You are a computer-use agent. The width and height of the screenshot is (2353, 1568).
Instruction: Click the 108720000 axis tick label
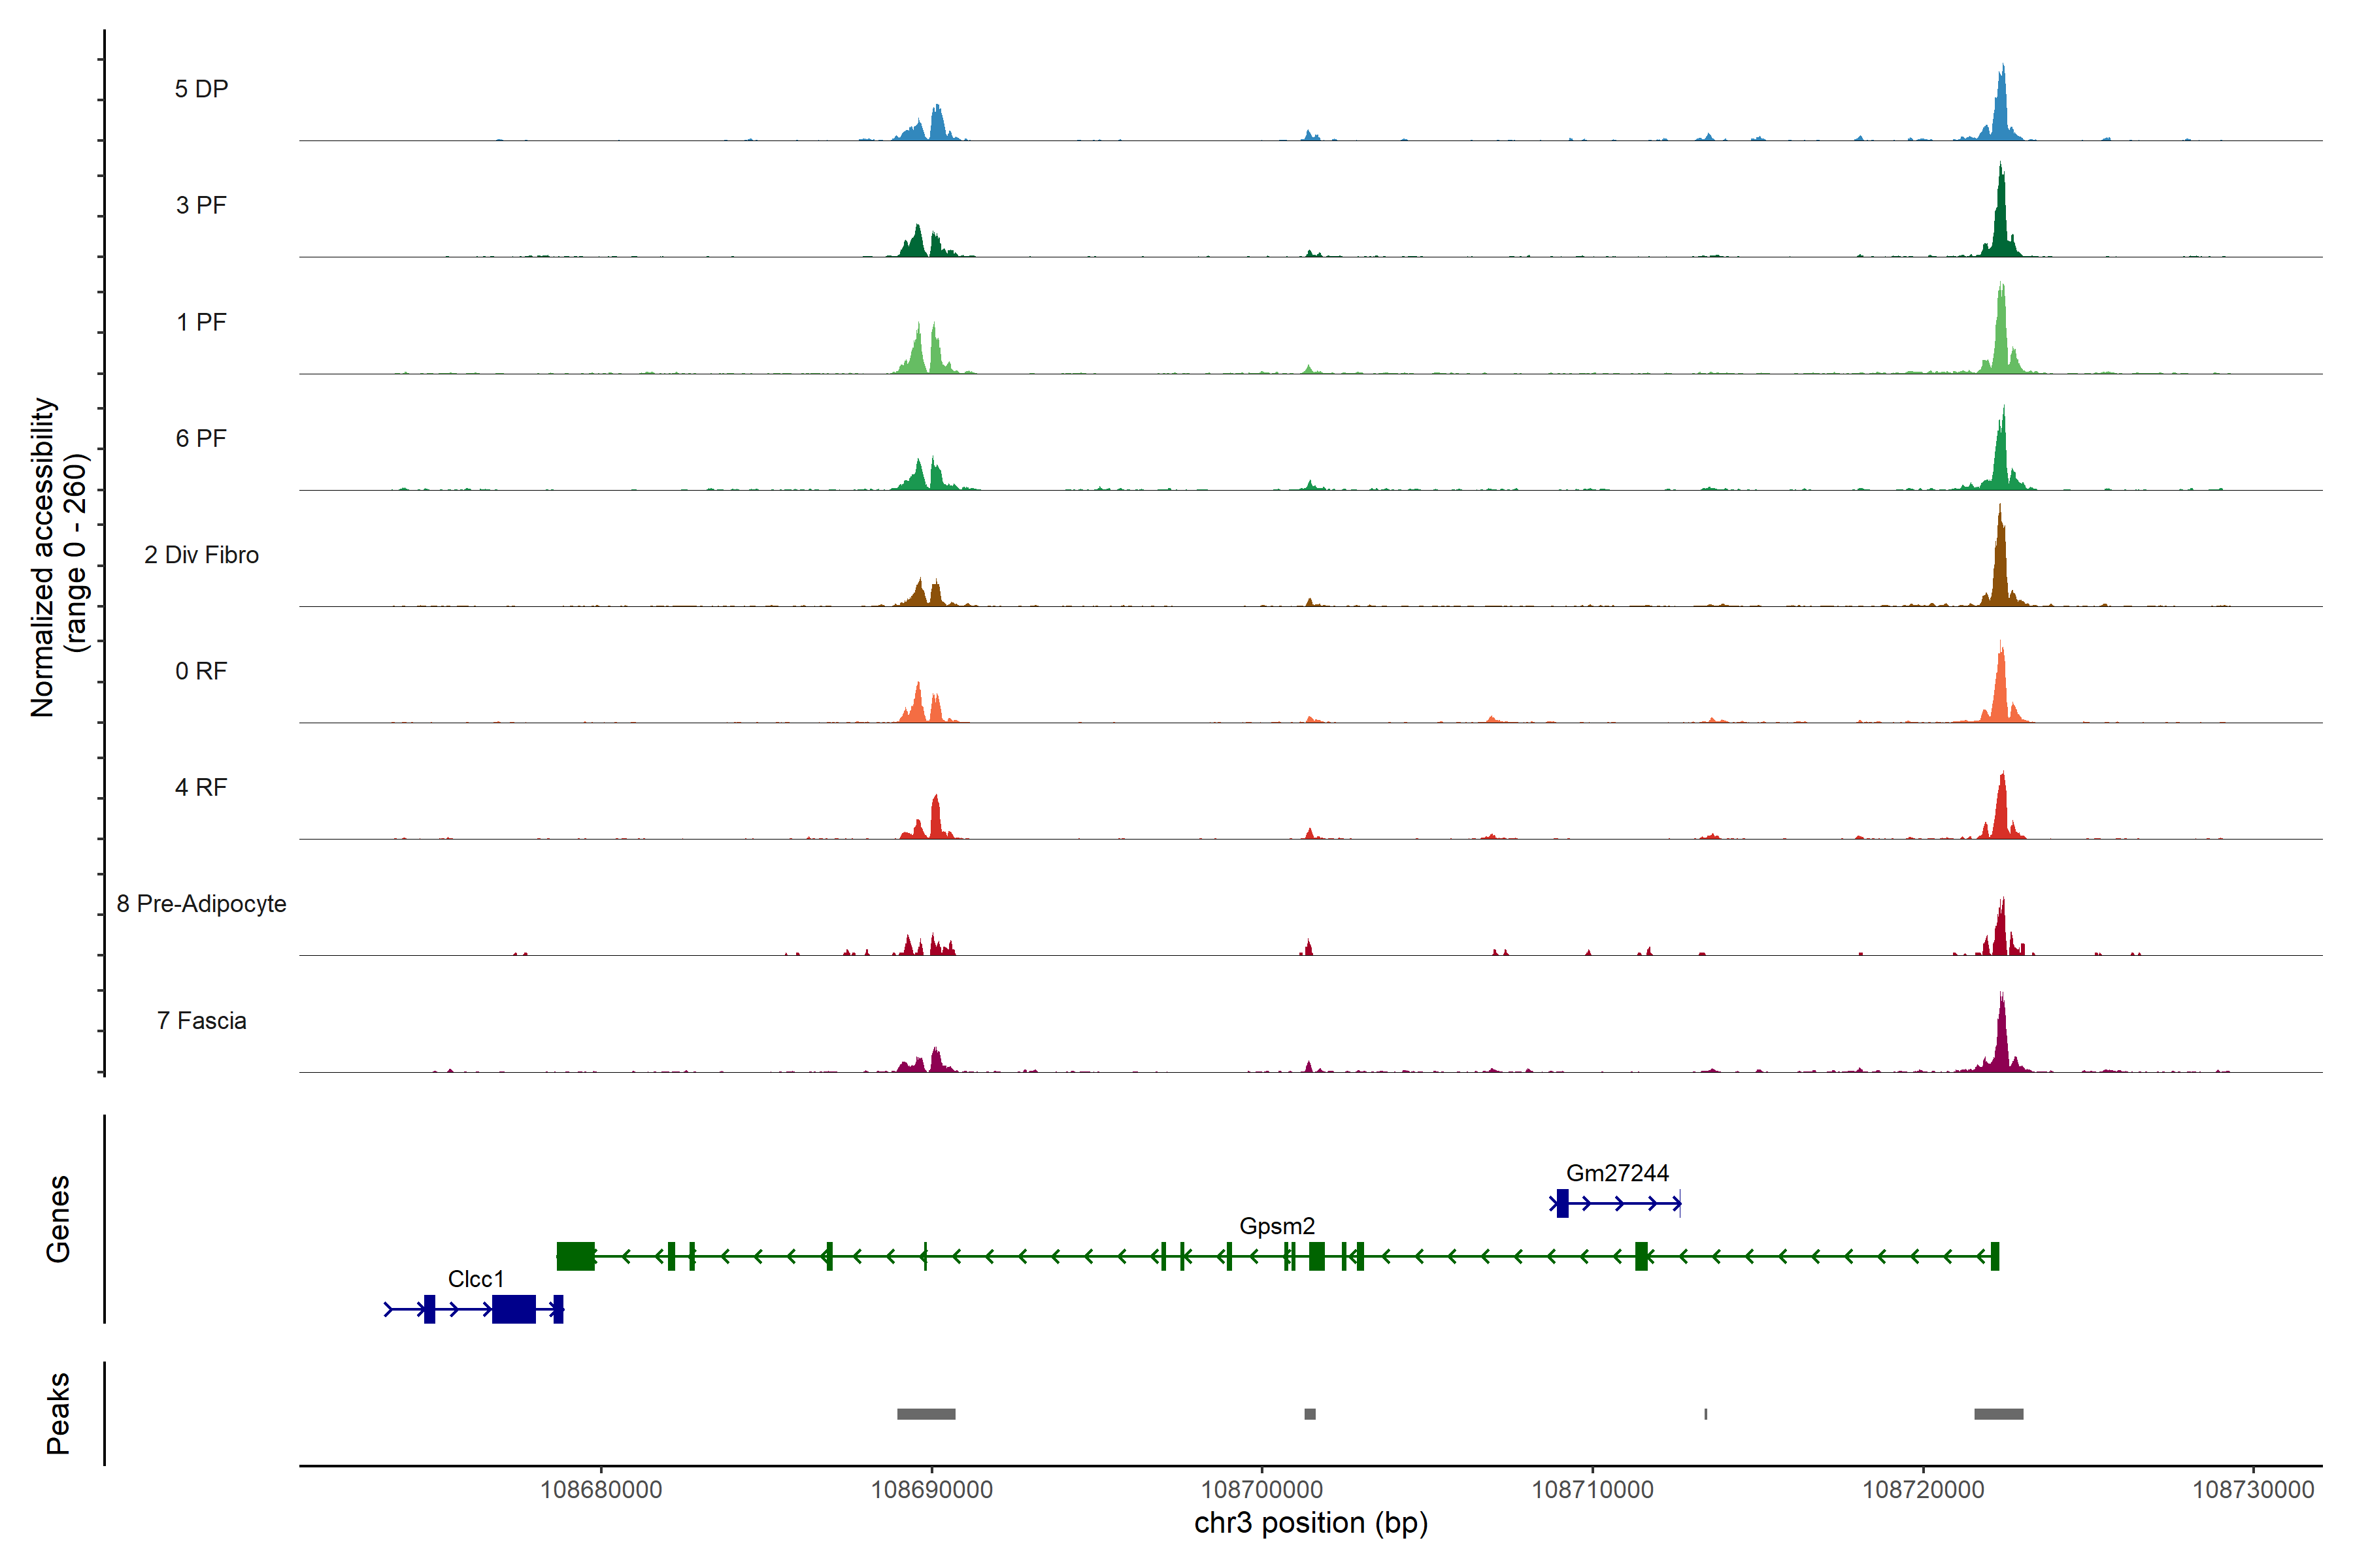pos(1923,1490)
